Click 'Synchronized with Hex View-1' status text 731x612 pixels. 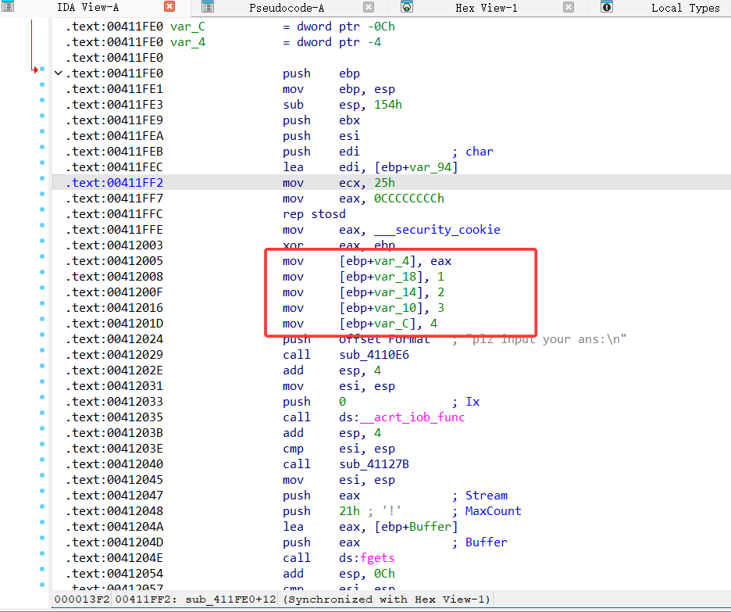[x=387, y=599]
